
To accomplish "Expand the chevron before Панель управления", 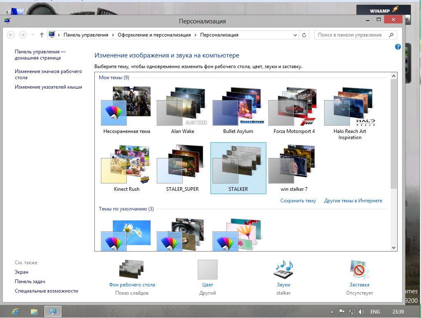I will (59, 35).
